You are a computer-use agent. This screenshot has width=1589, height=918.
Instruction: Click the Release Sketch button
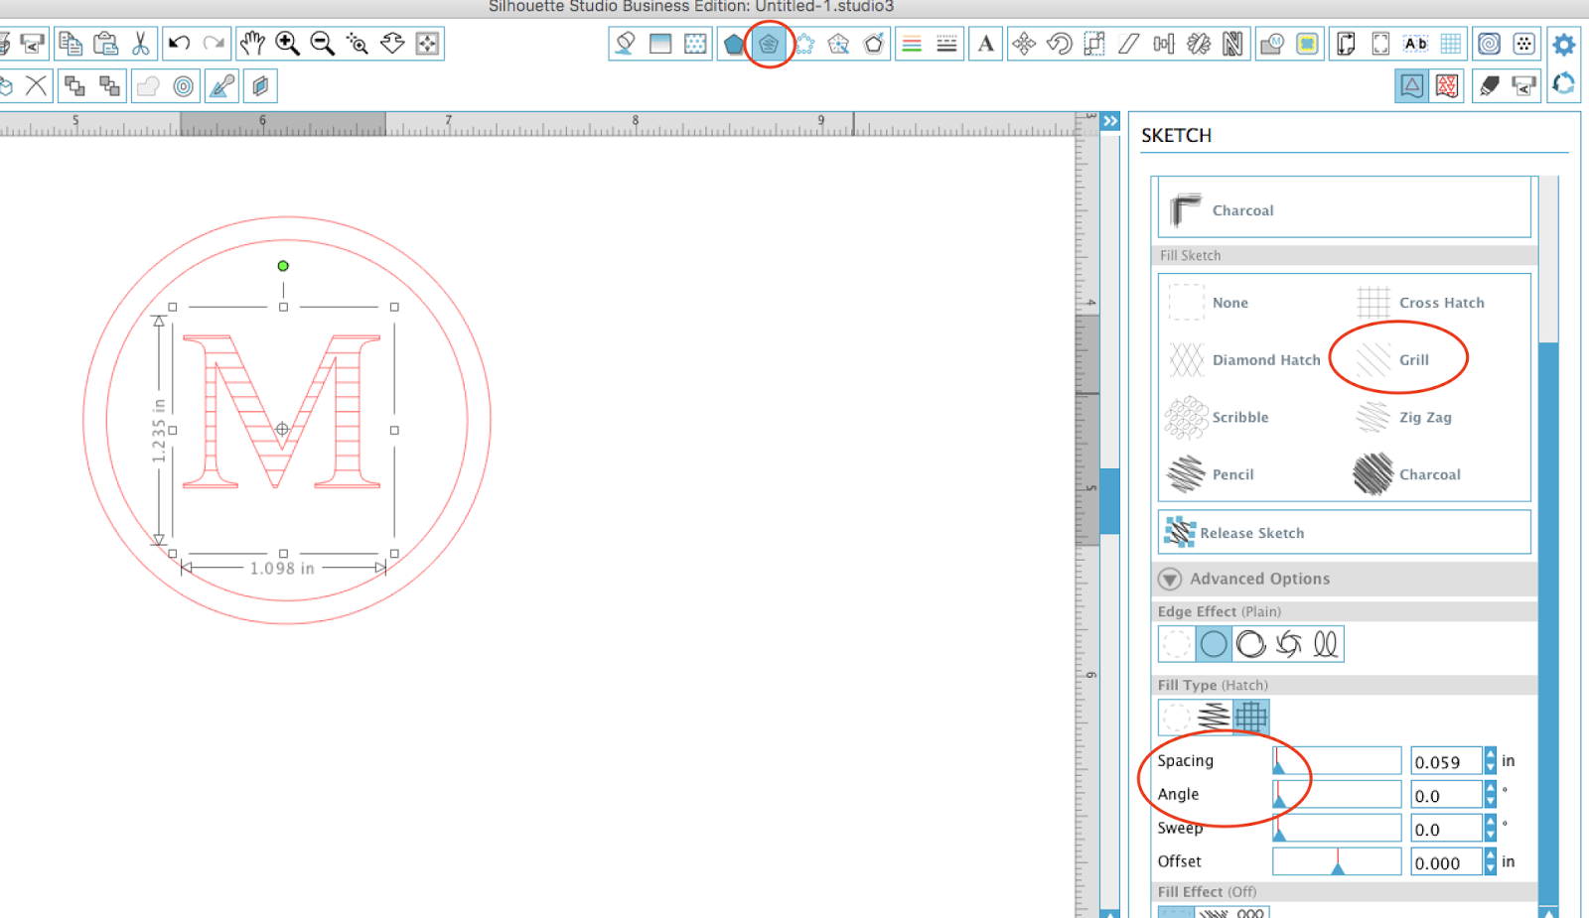click(1344, 532)
